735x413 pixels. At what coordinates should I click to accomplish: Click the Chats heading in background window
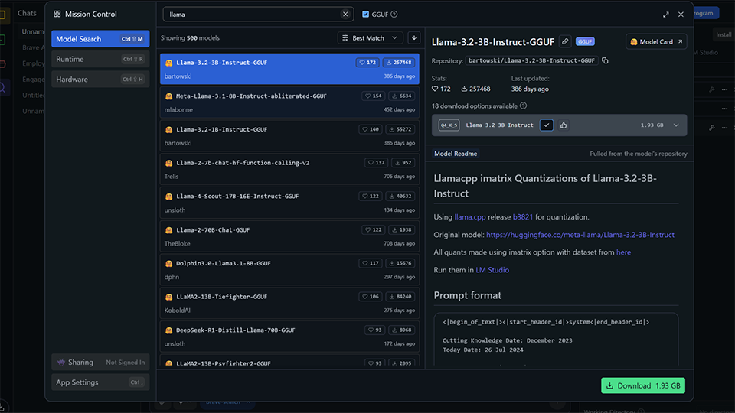point(27,13)
